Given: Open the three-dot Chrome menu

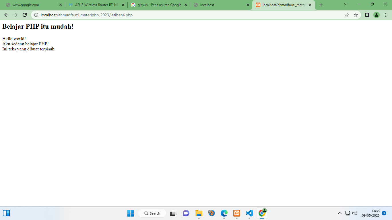Looking at the screenshot, I should coord(386,15).
